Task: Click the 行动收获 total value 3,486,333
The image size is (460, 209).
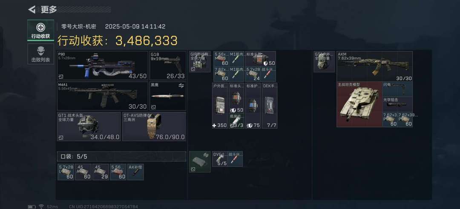Action: click(147, 41)
